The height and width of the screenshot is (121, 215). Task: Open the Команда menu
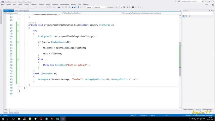(x=41, y=4)
